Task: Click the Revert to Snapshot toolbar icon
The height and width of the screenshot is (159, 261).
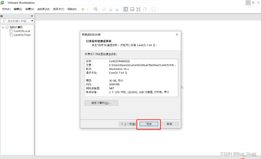Action: [111, 9]
